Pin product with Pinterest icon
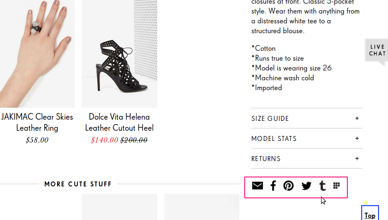388x220 pixels. tap(289, 186)
